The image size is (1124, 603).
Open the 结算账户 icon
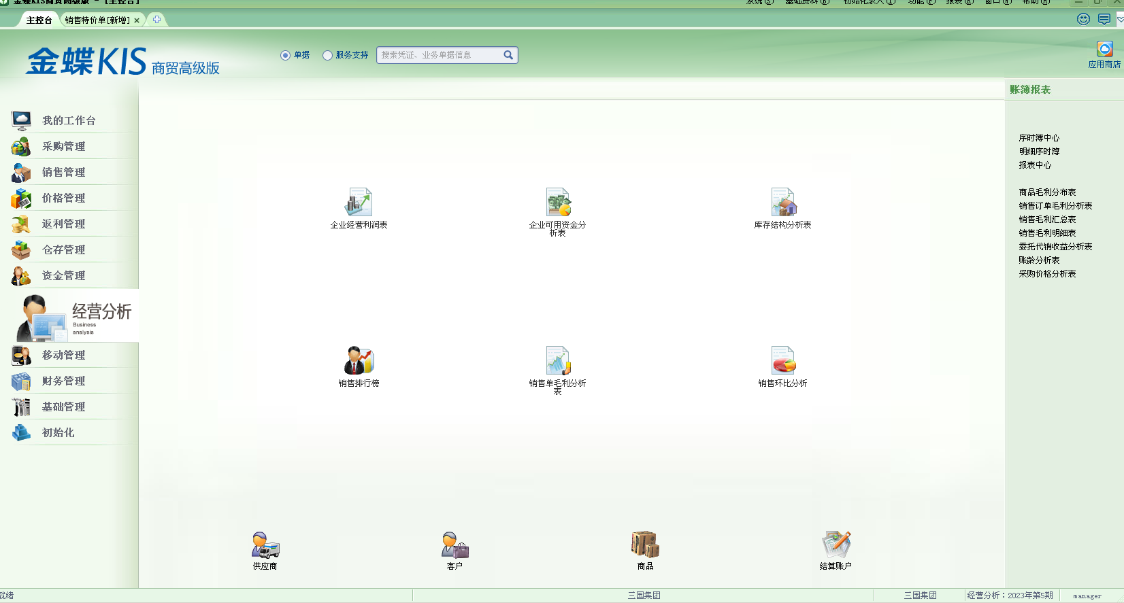pyautogui.click(x=836, y=545)
